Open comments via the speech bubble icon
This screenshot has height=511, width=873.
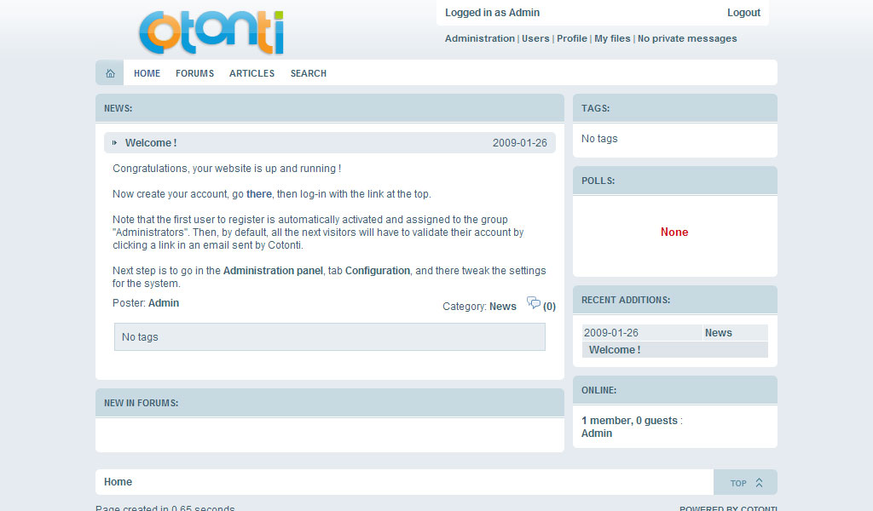pyautogui.click(x=534, y=303)
